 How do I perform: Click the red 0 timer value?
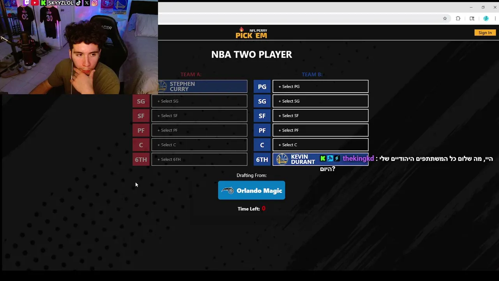pos(264,208)
